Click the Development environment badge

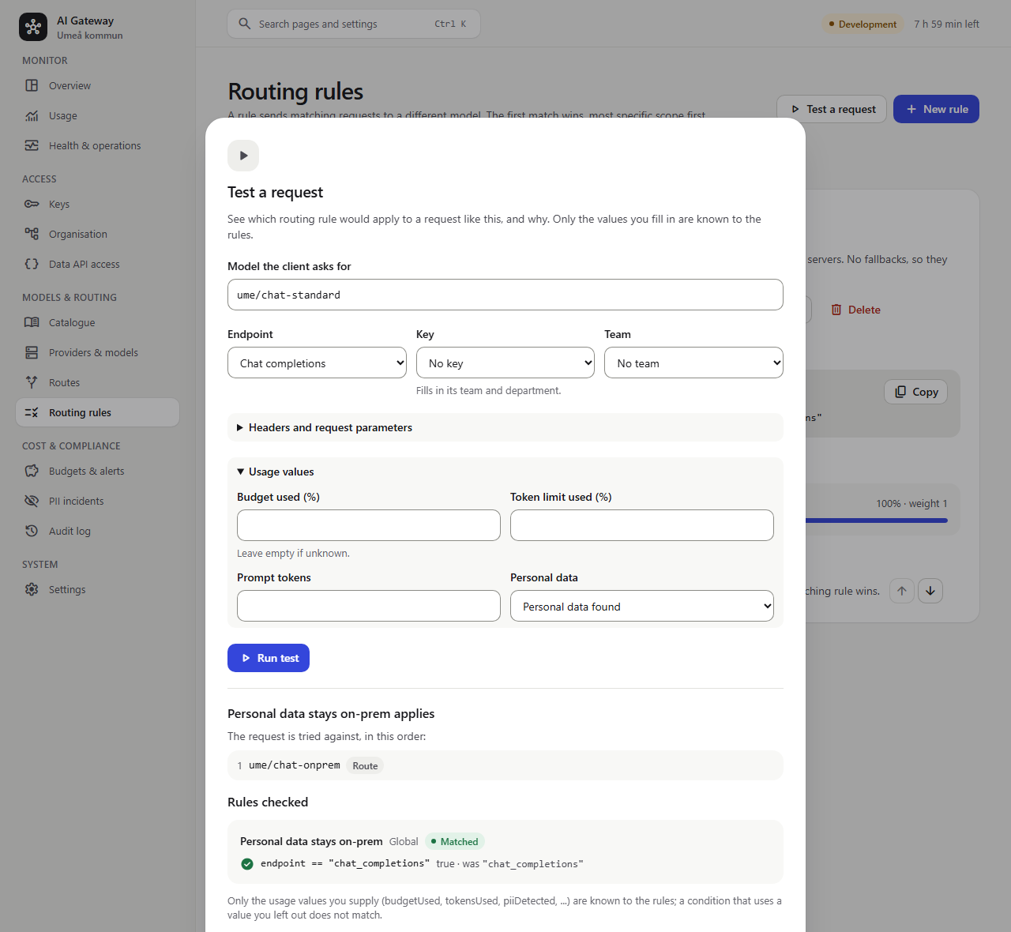coord(863,24)
